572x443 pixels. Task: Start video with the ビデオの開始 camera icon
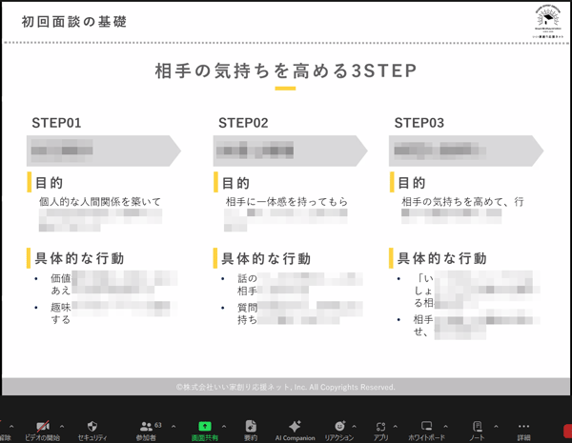click(42, 427)
